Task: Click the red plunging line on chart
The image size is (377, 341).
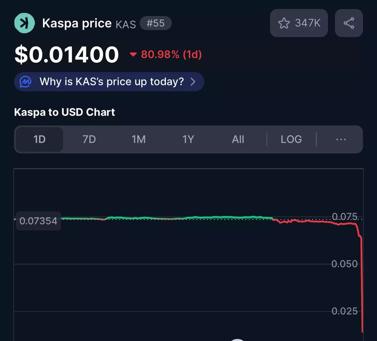Action: [x=362, y=282]
